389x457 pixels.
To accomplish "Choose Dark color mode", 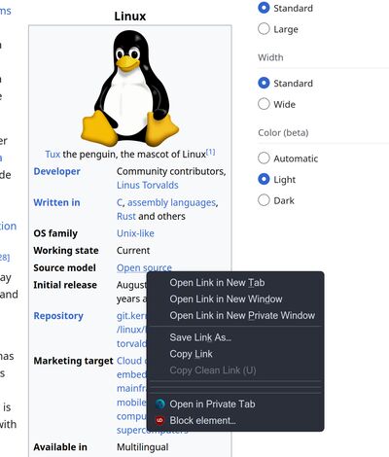I will pos(264,200).
